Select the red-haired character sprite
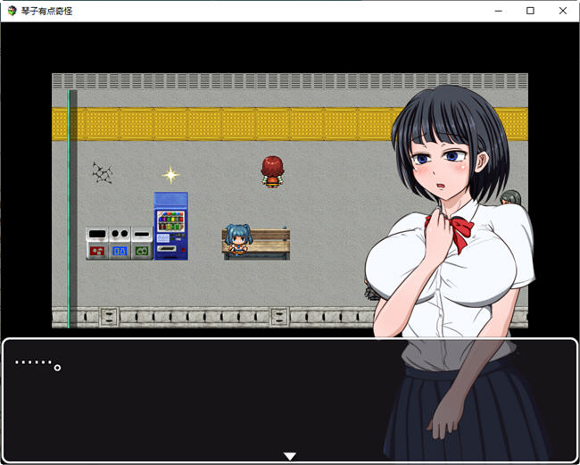 (x=271, y=171)
